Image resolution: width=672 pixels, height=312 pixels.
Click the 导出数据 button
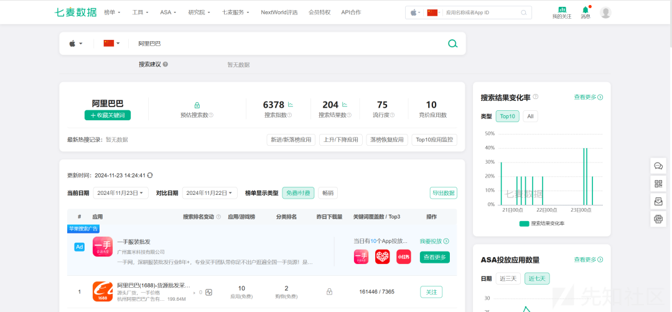[x=444, y=193]
